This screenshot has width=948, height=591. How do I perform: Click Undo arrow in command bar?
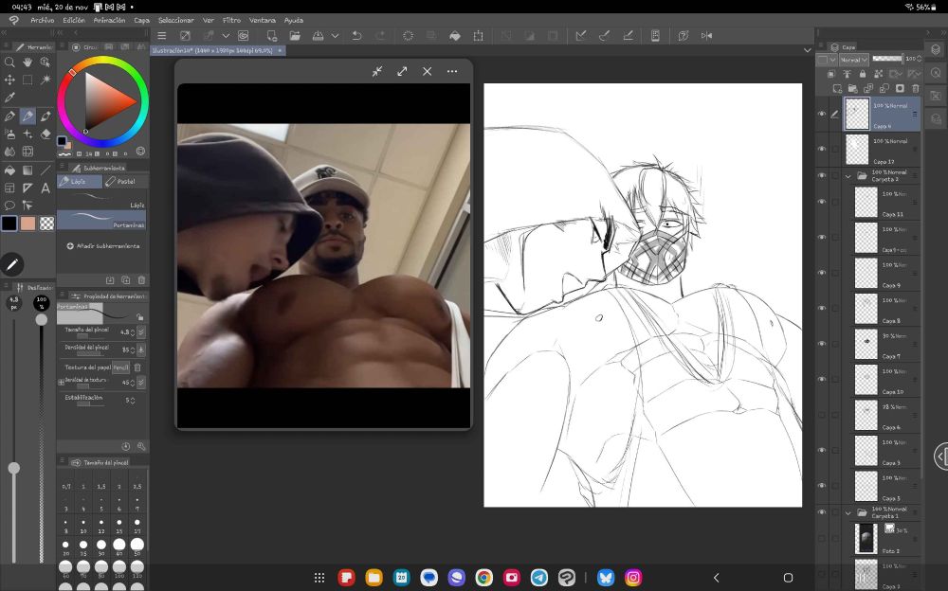click(x=356, y=36)
